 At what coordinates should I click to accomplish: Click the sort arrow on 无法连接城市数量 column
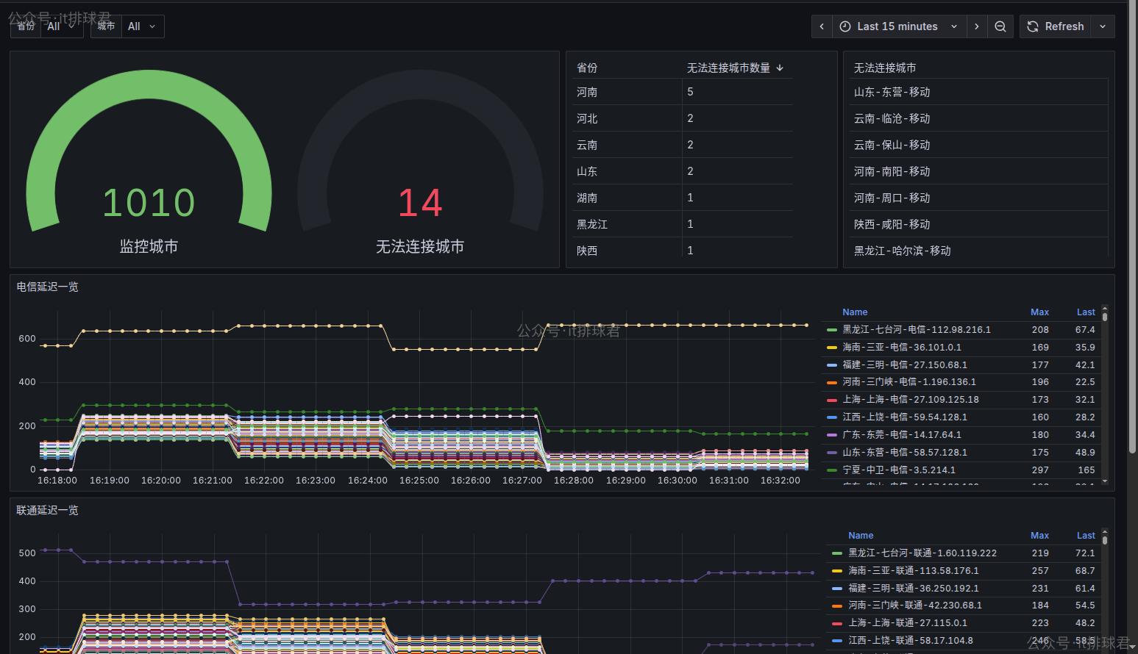[x=780, y=68]
